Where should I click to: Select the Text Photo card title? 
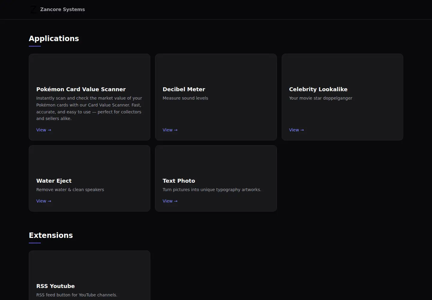179,181
